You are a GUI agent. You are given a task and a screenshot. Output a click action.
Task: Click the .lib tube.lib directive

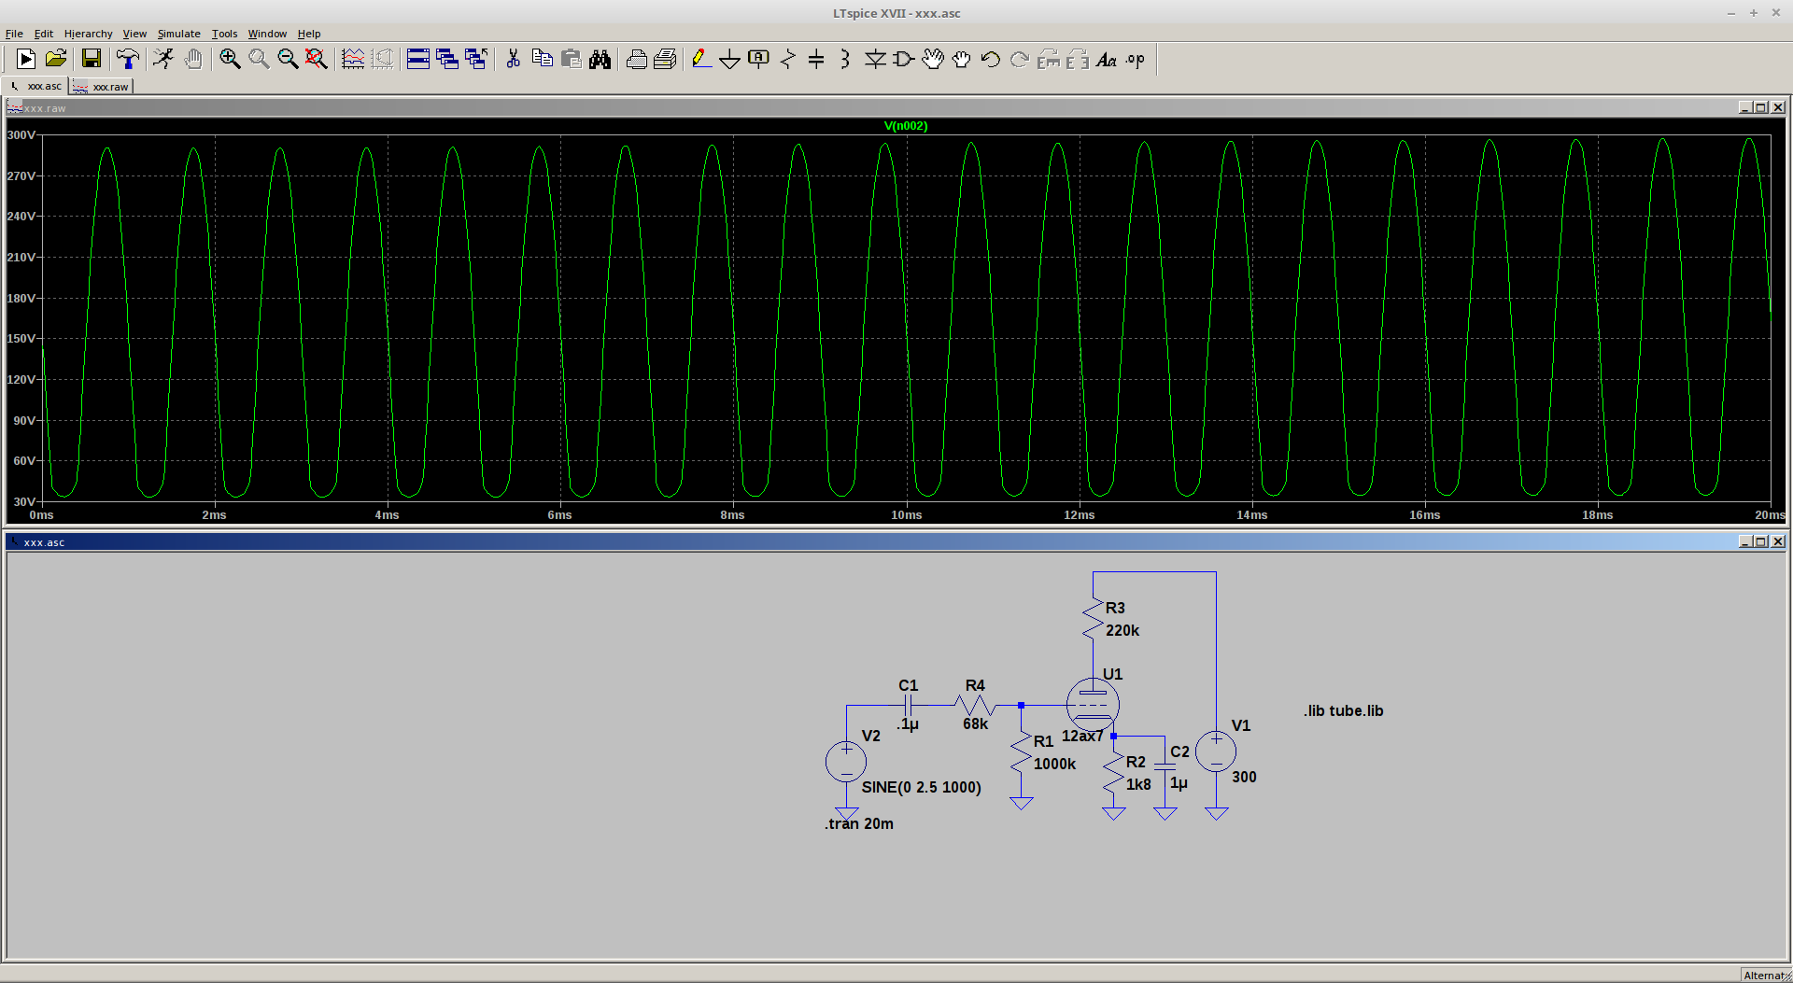coord(1343,710)
